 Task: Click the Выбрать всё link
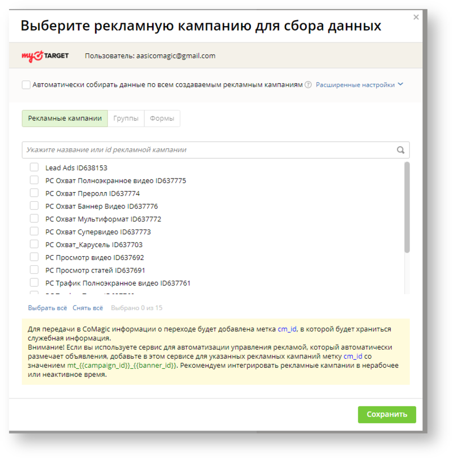(x=48, y=308)
